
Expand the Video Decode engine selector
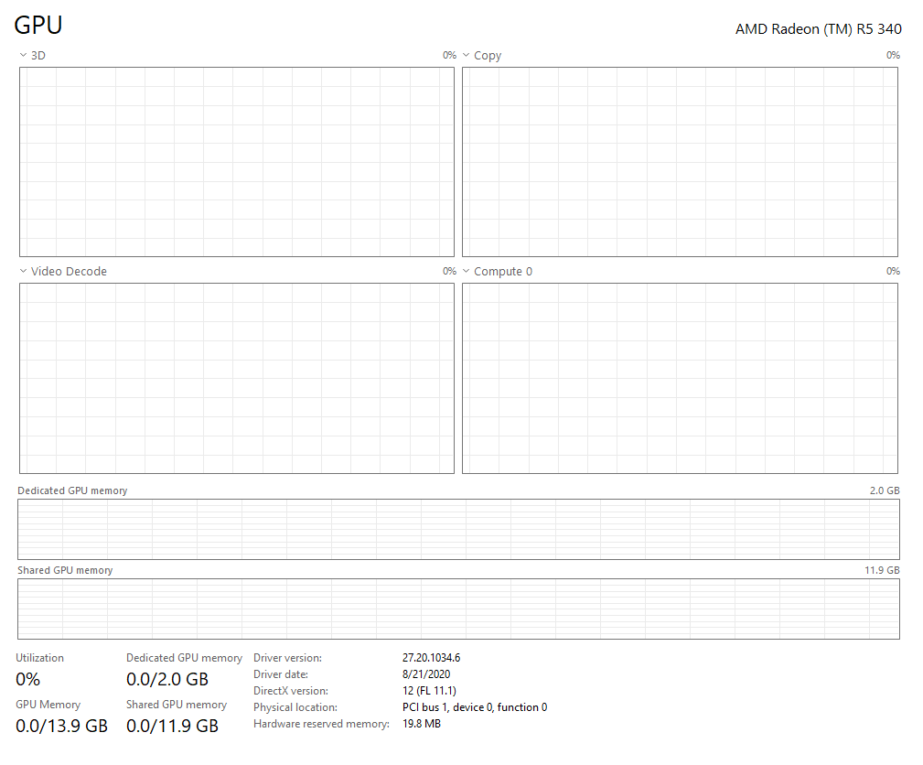(23, 272)
